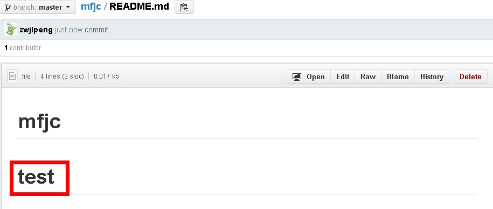
Task: Click the branch icon in branch selector
Action: [x=8, y=7]
